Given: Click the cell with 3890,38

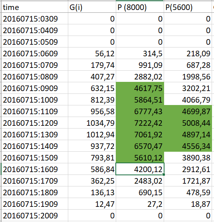Looking at the screenshot, I should click(x=188, y=157).
